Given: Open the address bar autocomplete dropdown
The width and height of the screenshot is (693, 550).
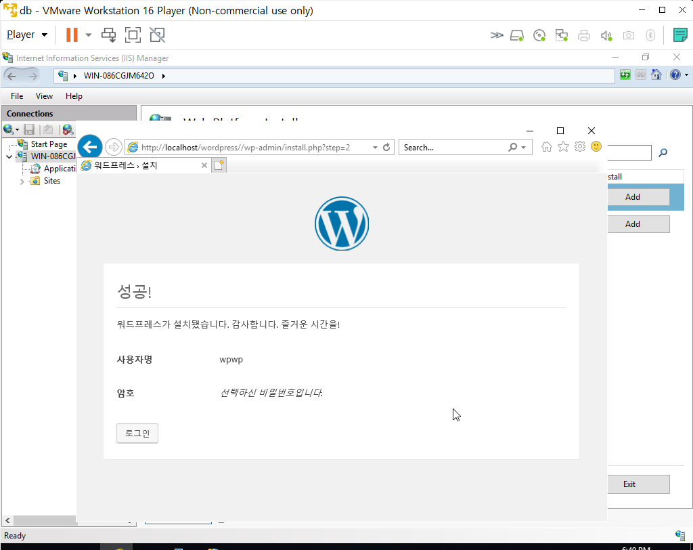Looking at the screenshot, I should (x=375, y=148).
